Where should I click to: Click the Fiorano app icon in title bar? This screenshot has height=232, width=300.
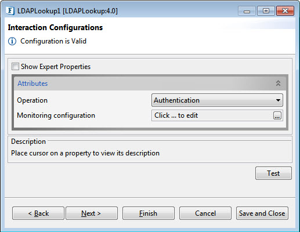[10, 11]
